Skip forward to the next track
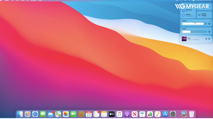 tap(209, 39)
